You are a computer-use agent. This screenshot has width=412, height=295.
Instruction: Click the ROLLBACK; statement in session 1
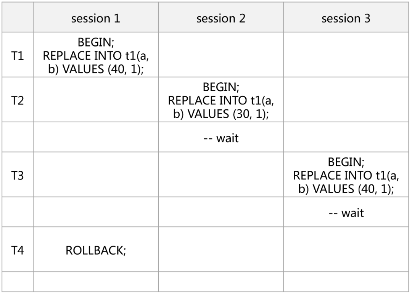[96, 250]
